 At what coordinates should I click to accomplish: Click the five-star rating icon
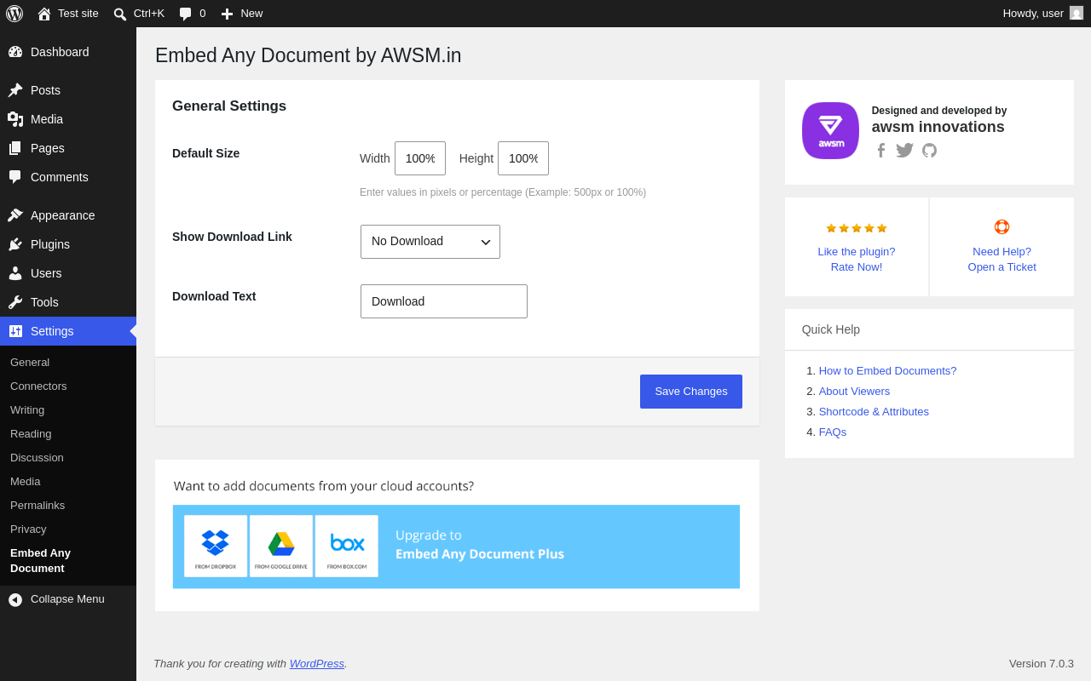coord(857,228)
